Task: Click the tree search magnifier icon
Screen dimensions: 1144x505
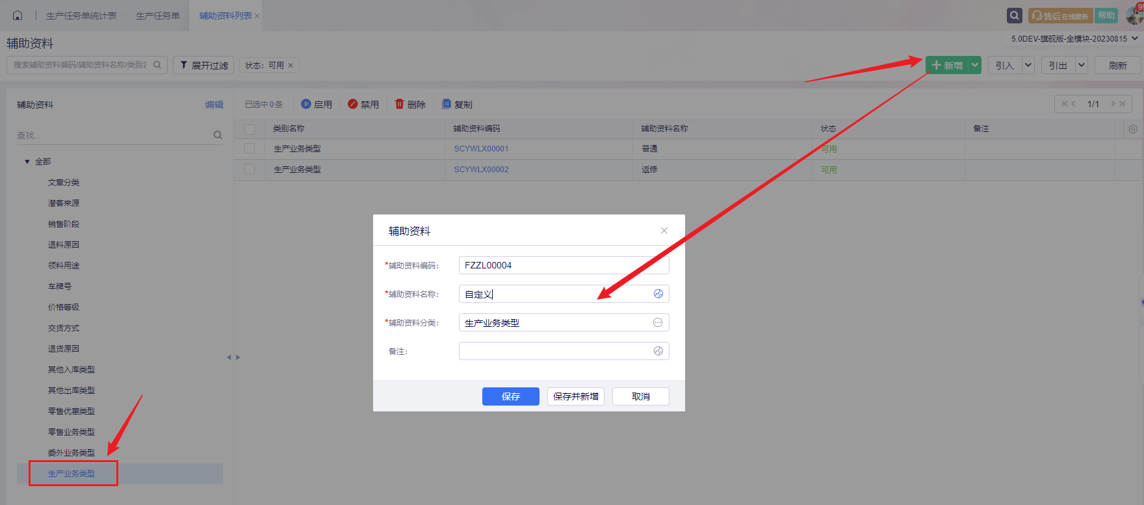Action: click(x=218, y=135)
